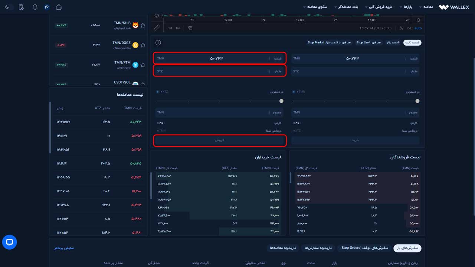Go to Wallex logo home
The height and width of the screenshot is (267, 475).
454,7
